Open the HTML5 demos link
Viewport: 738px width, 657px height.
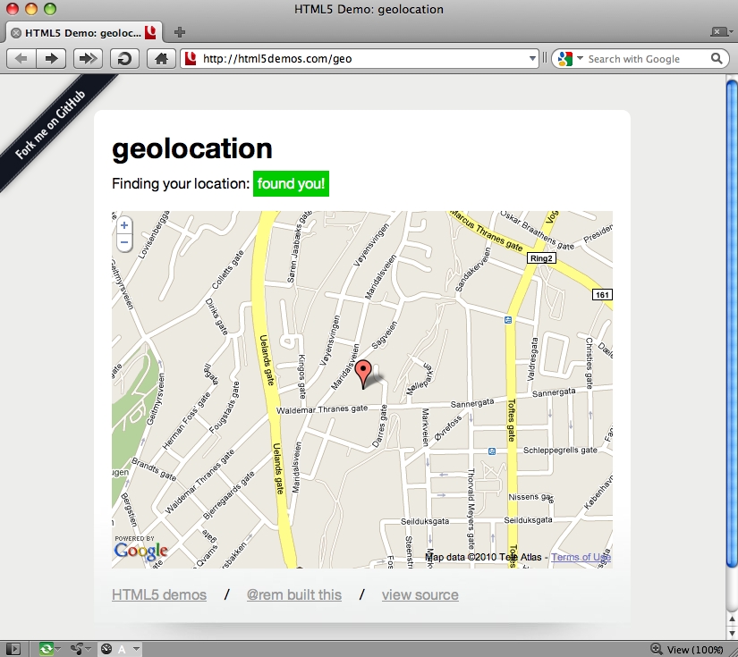coord(159,594)
